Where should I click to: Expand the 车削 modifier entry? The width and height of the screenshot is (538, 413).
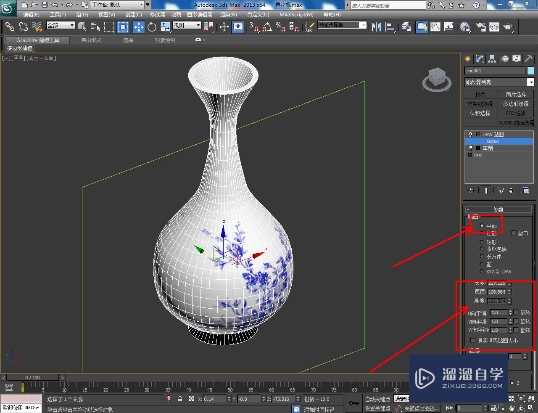click(478, 148)
